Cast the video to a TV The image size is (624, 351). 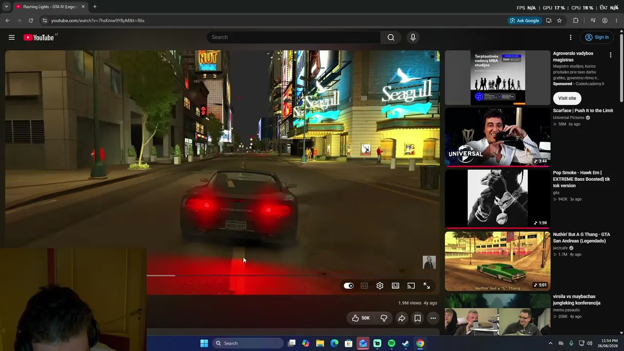point(411,286)
